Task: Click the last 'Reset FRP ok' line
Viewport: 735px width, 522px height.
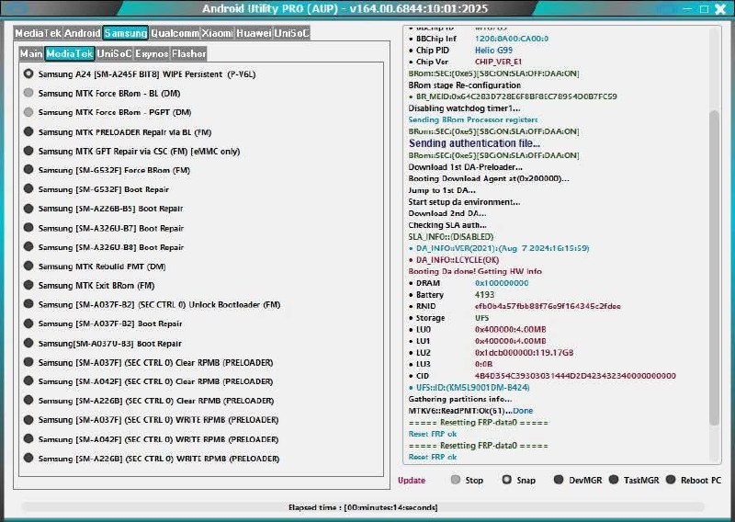Action: tap(433, 457)
